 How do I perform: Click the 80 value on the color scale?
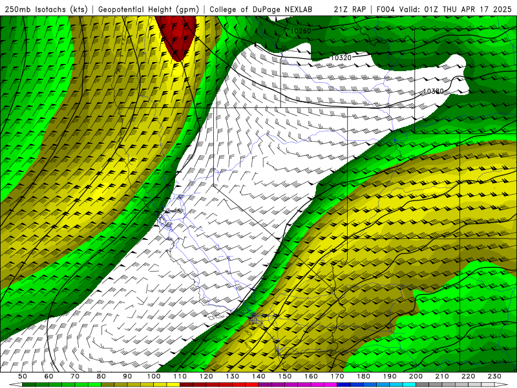tap(101, 376)
